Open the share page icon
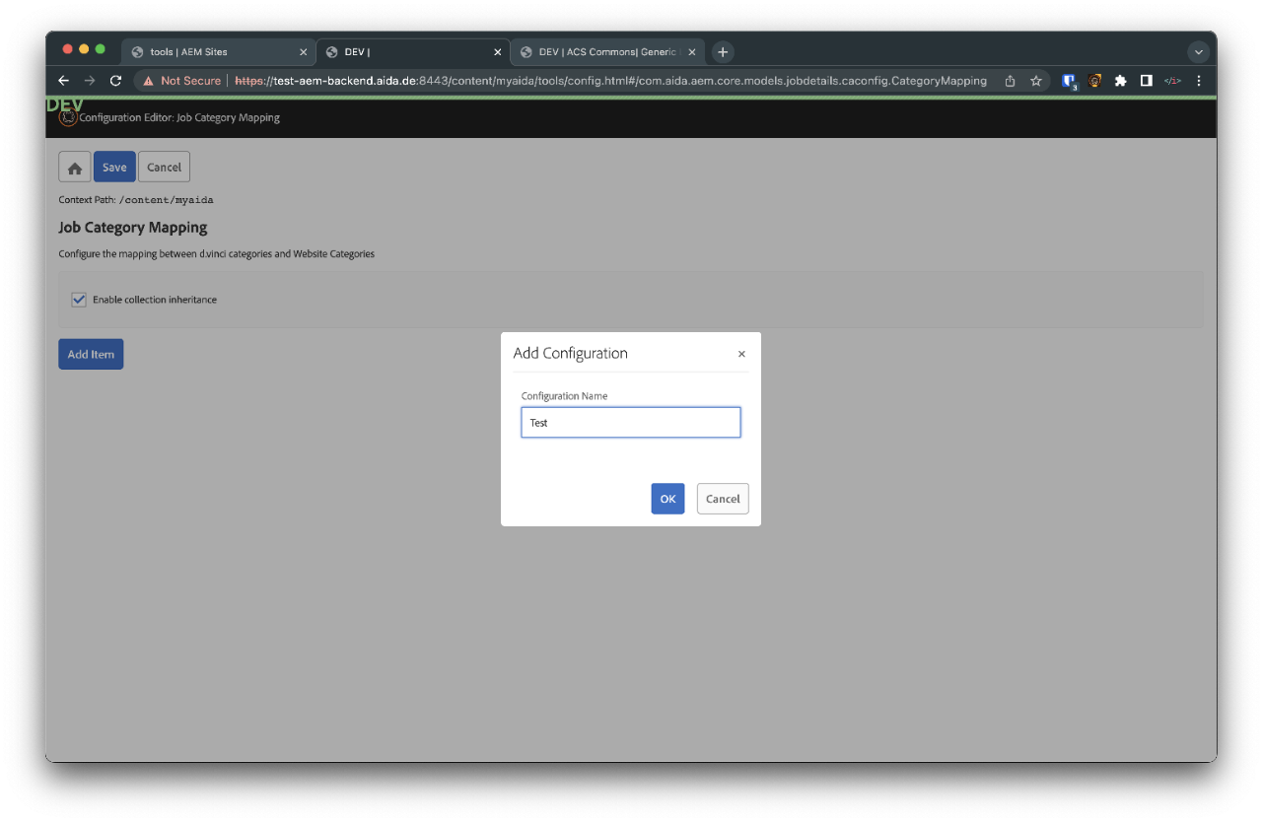Screen dimensions: 1262x822 coord(1010,81)
